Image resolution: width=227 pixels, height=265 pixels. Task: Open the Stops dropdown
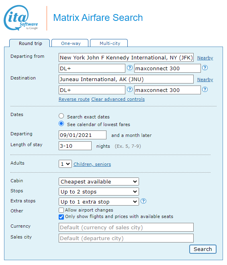click(x=99, y=192)
